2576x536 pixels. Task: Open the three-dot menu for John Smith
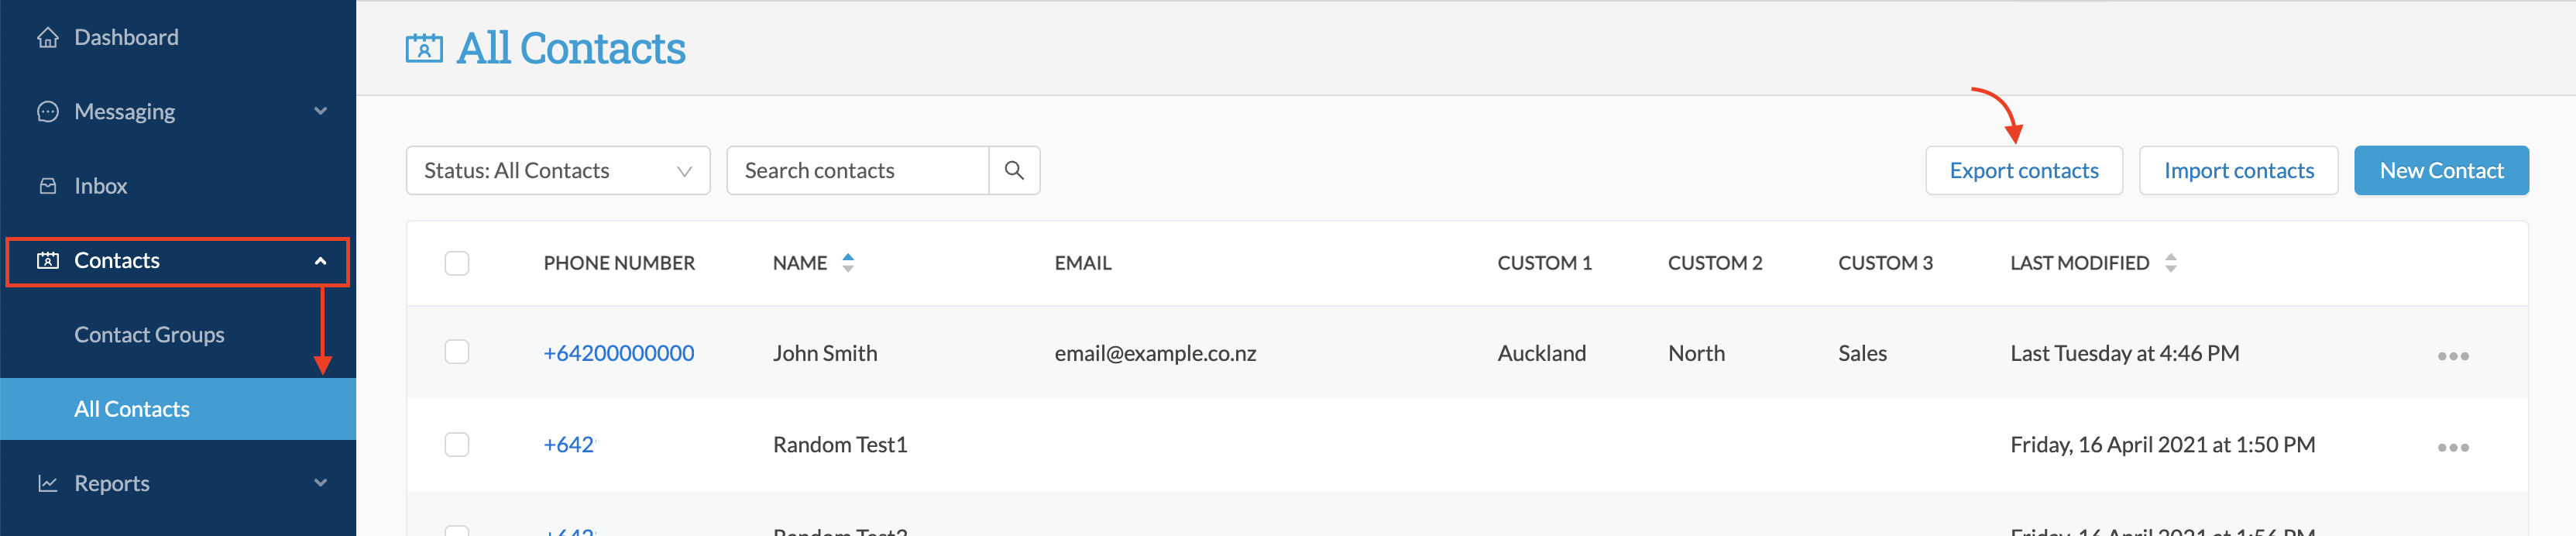coord(2452,356)
